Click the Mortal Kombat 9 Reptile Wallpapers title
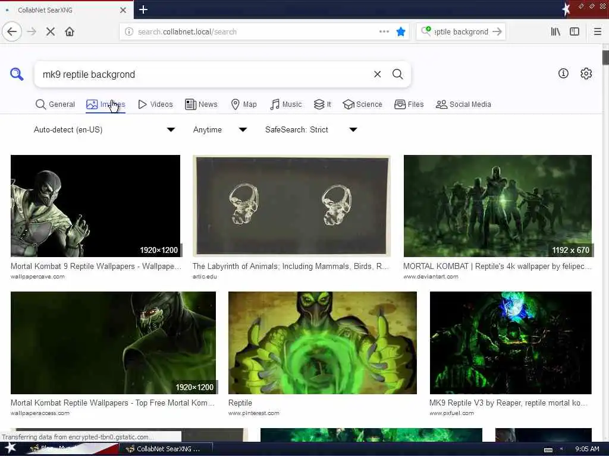 tap(96, 267)
